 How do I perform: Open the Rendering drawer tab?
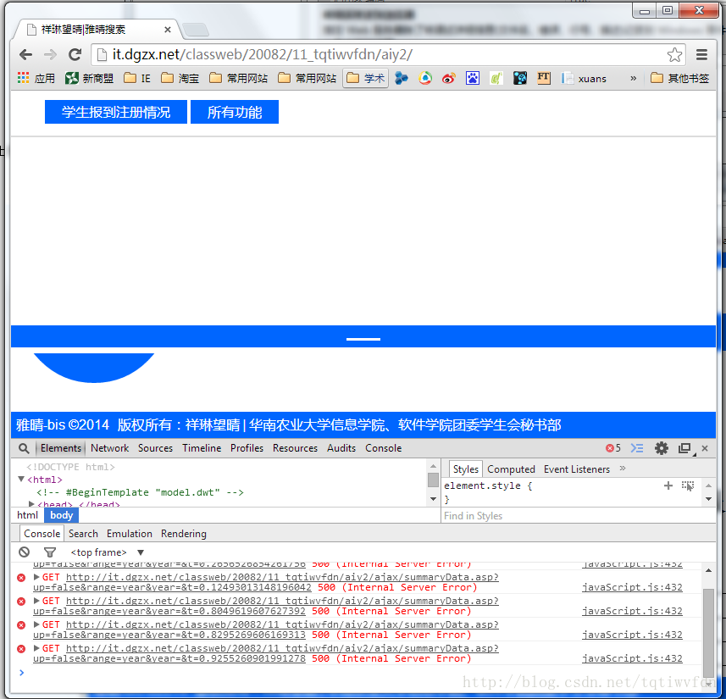183,534
